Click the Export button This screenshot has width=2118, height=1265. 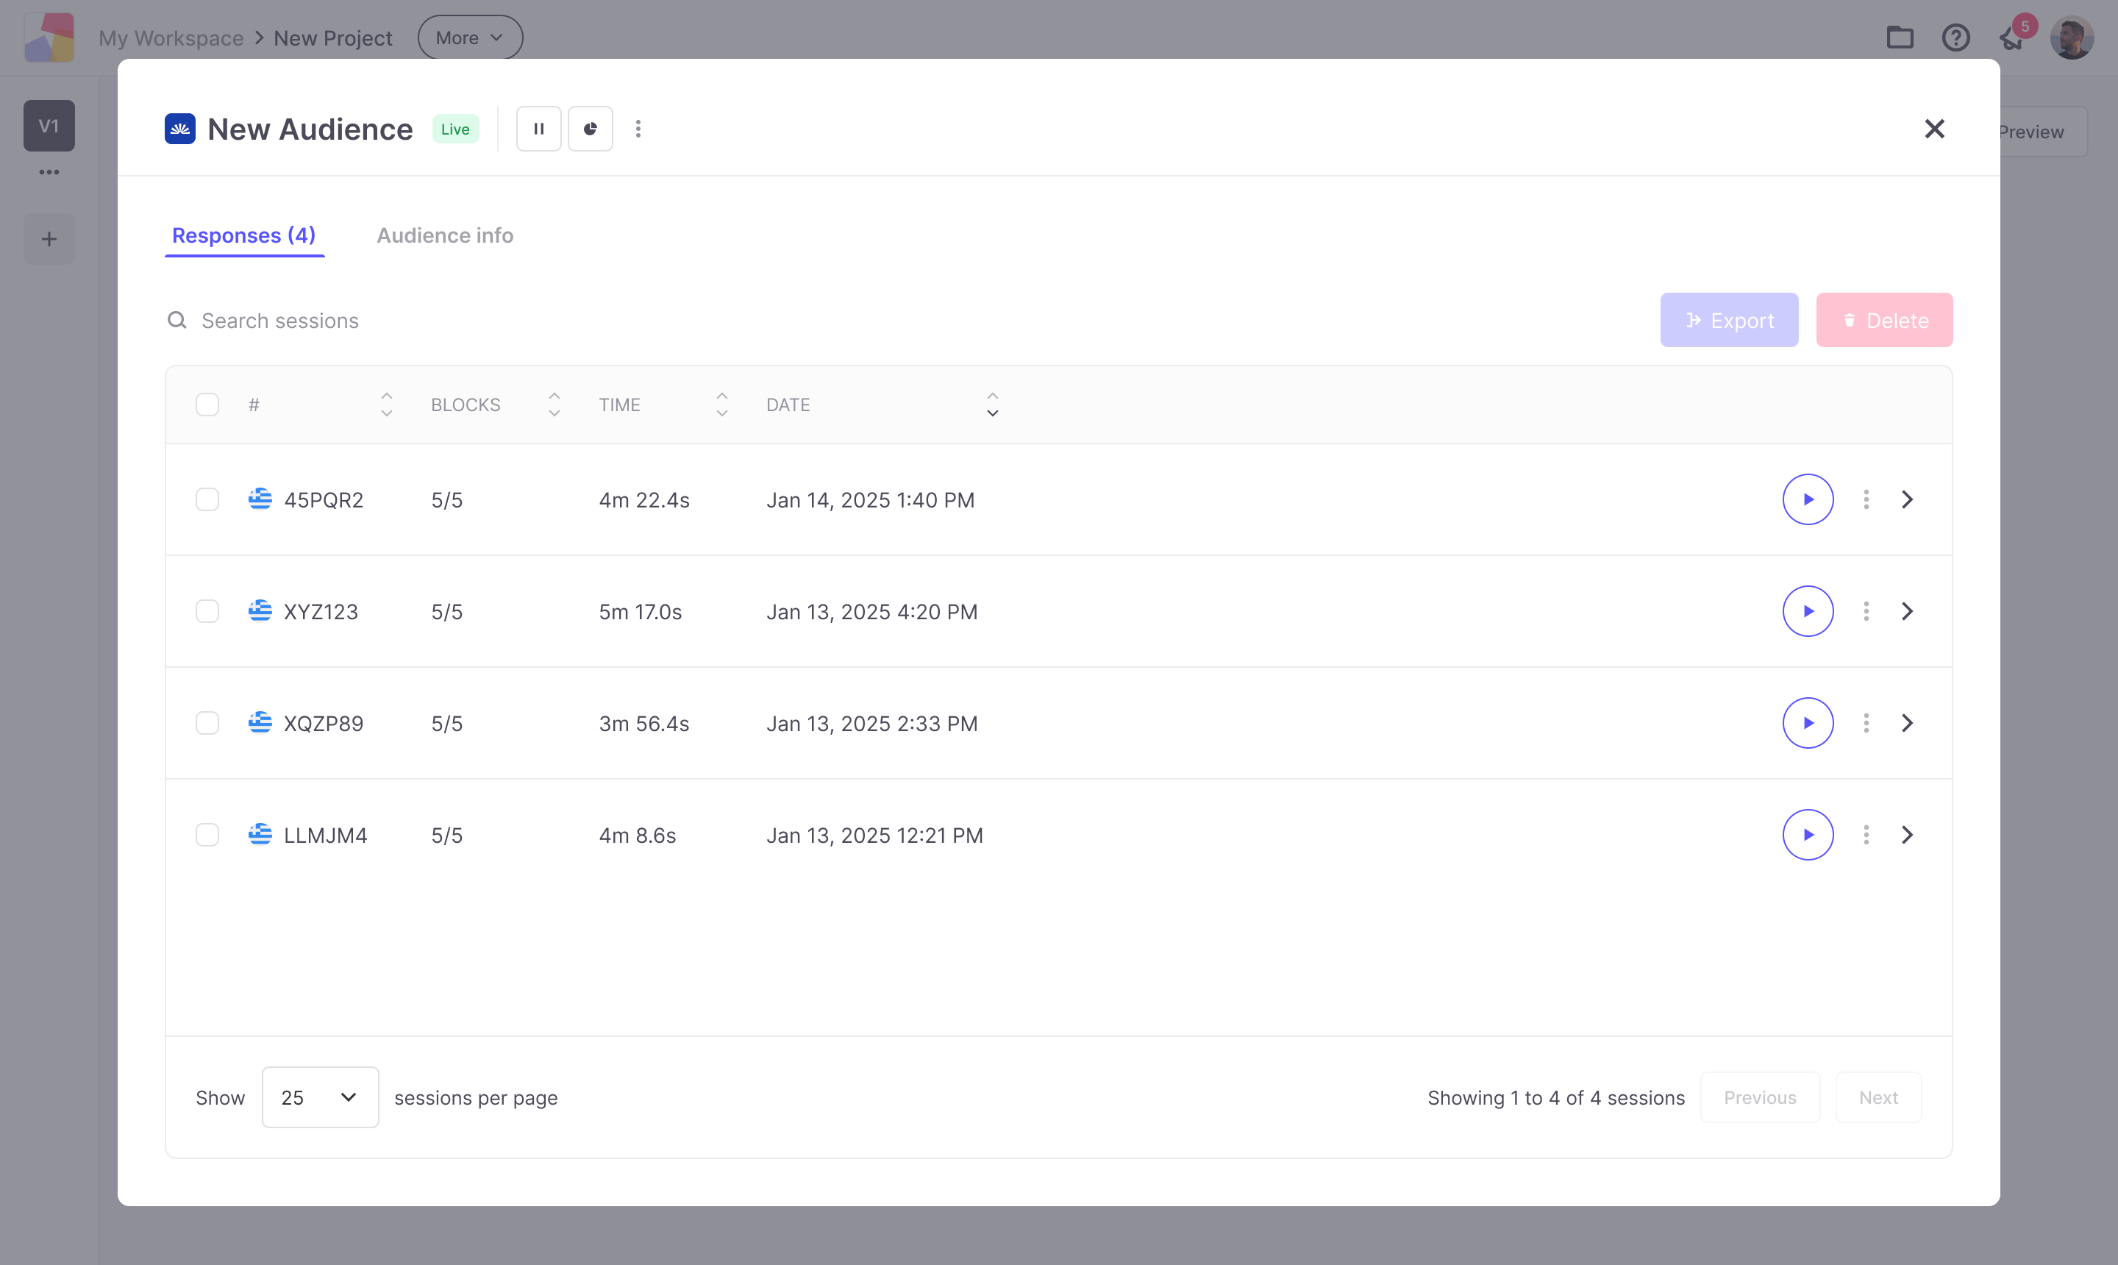(x=1730, y=321)
